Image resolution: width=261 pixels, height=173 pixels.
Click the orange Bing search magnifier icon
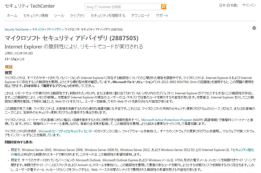tap(164, 7)
